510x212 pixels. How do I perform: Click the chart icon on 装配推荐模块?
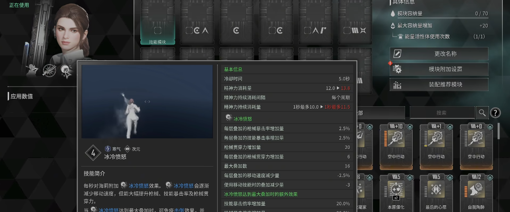397,85
